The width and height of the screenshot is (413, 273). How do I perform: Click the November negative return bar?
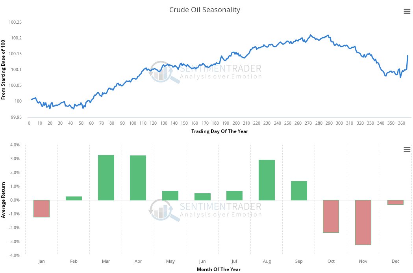click(363, 223)
